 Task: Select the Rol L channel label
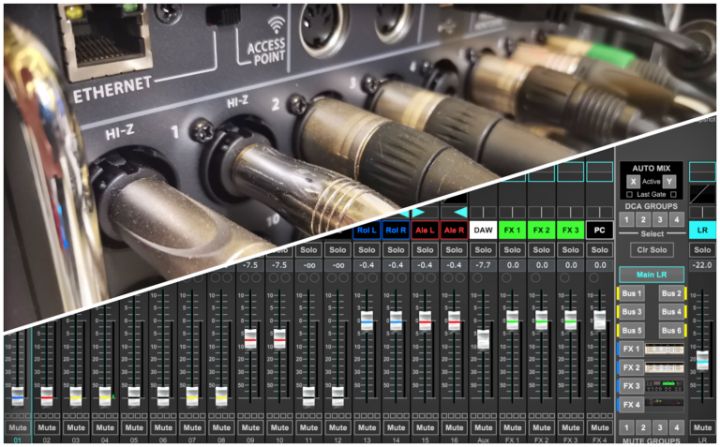click(366, 230)
